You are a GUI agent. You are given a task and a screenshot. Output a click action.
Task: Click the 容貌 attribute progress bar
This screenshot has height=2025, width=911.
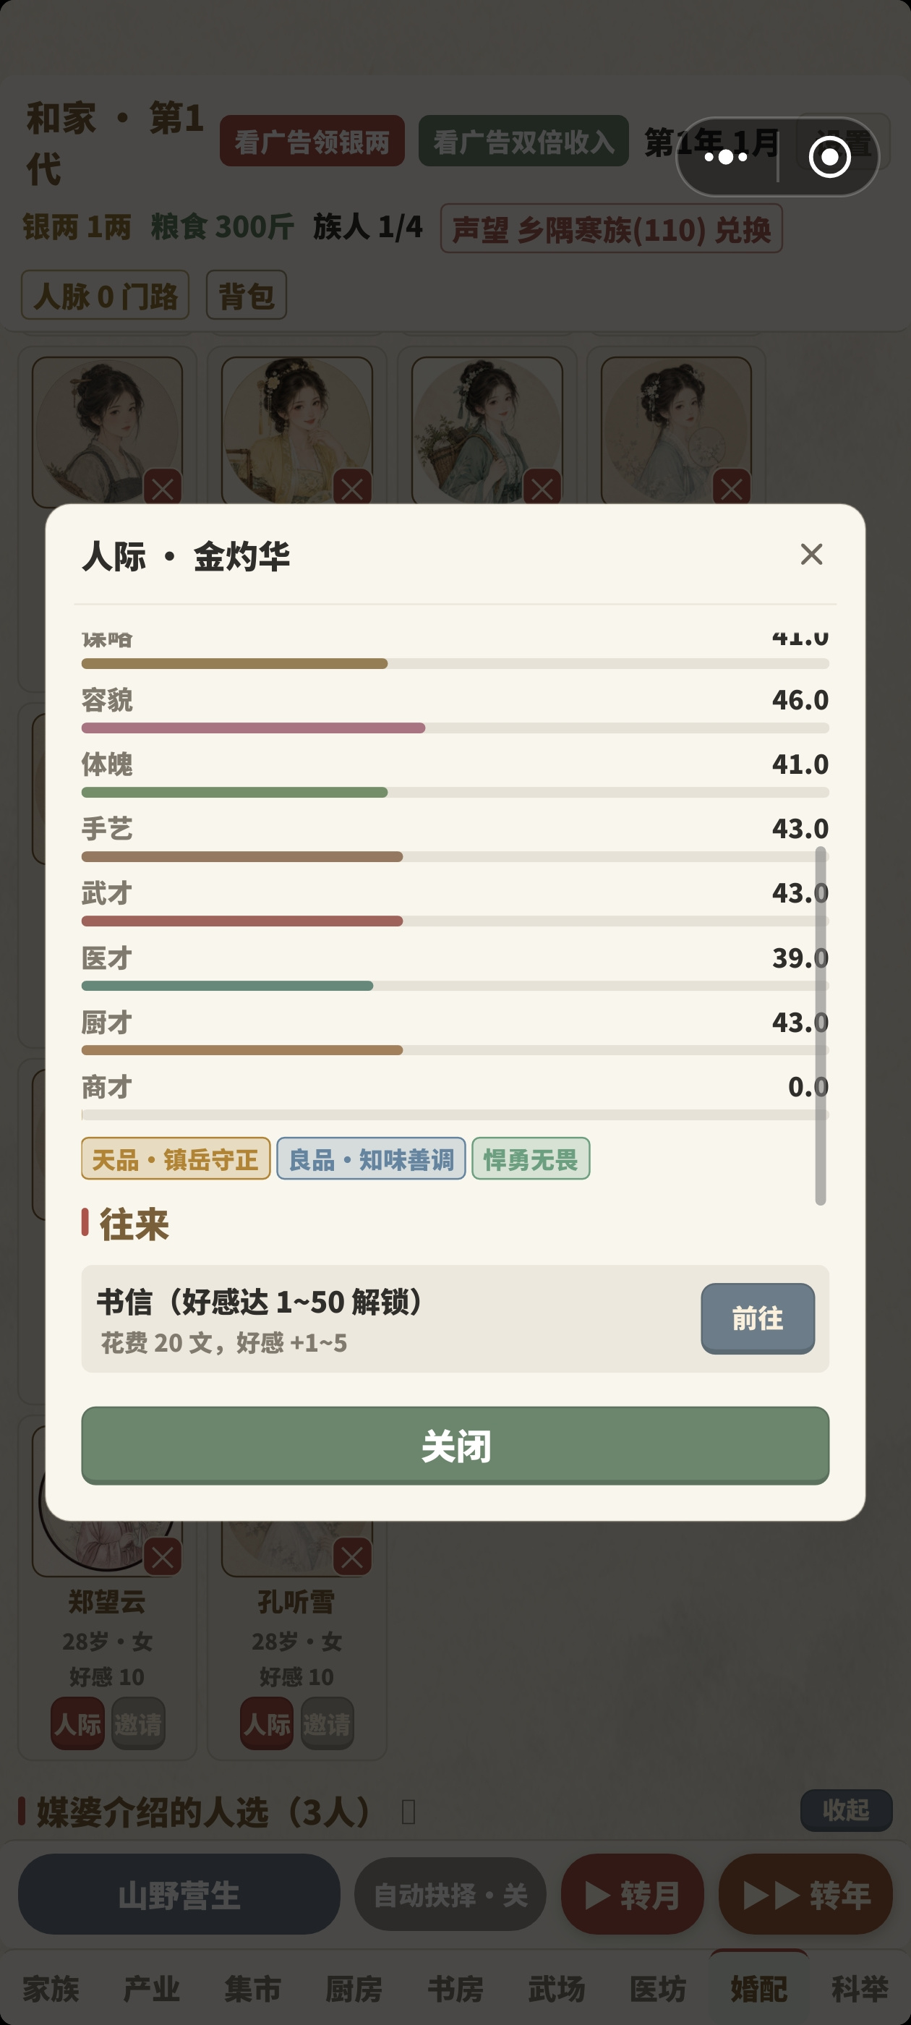pyautogui.click(x=455, y=728)
